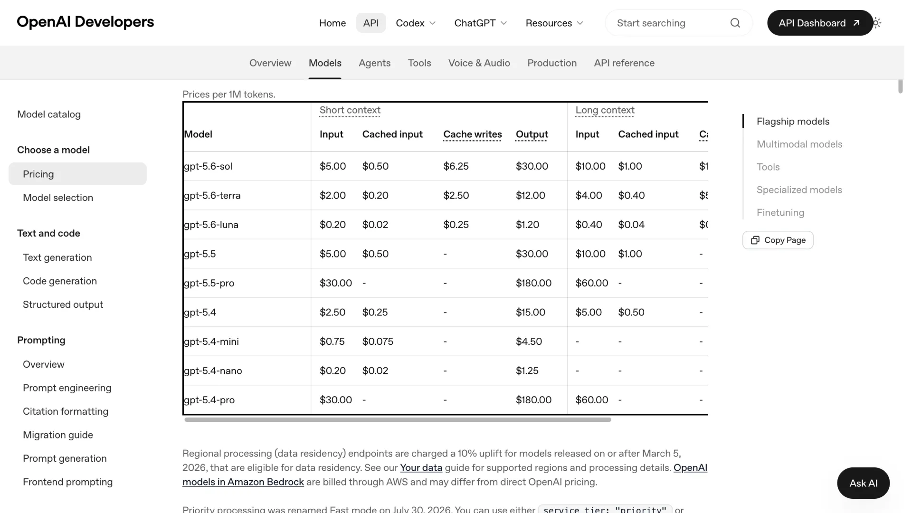Open Citation formatting sidebar item
This screenshot has height=513, width=912.
pos(66,411)
